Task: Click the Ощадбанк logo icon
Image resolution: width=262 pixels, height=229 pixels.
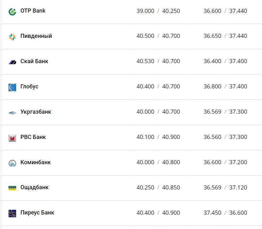Action: (x=12, y=188)
